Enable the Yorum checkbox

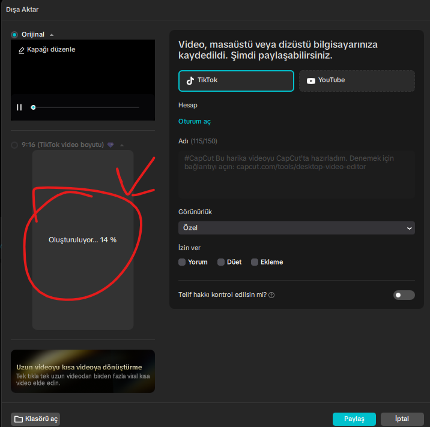point(182,262)
